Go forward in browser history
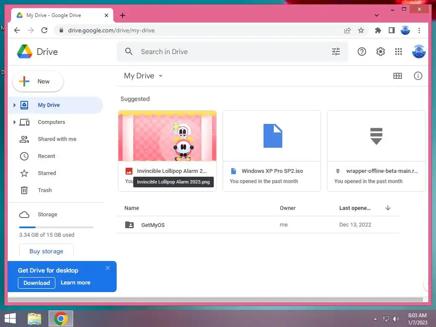 pyautogui.click(x=31, y=30)
